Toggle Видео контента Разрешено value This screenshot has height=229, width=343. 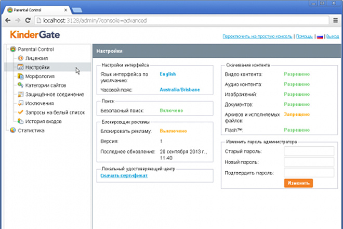click(x=297, y=74)
